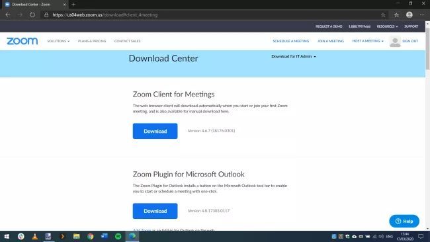
Task: Click the cloud upload tray icon
Action: pos(355,236)
